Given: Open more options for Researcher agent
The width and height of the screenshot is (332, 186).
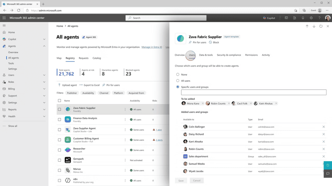Looking at the screenshot, I should click(x=125, y=150).
